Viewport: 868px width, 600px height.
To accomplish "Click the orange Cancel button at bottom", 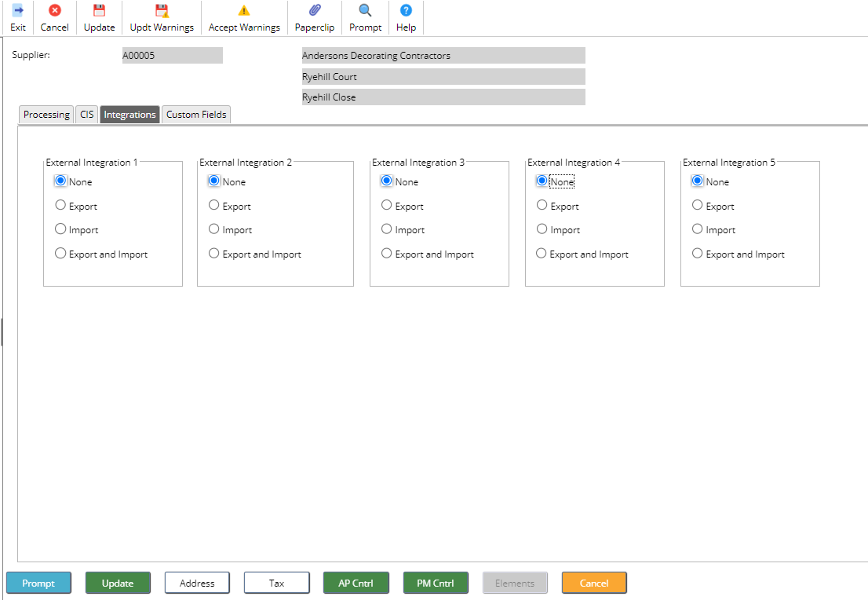I will (594, 583).
